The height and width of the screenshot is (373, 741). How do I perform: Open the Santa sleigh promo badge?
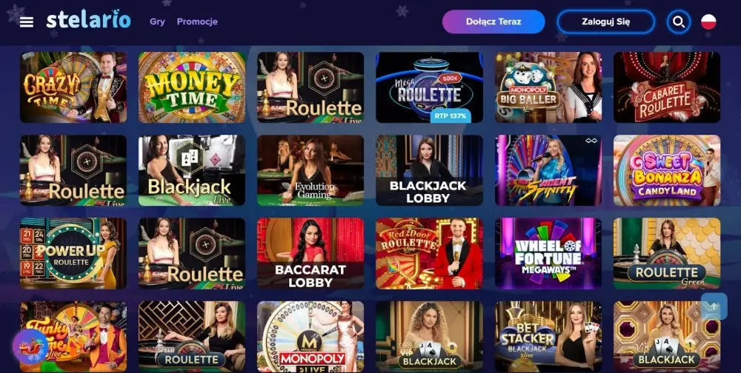pos(30,346)
